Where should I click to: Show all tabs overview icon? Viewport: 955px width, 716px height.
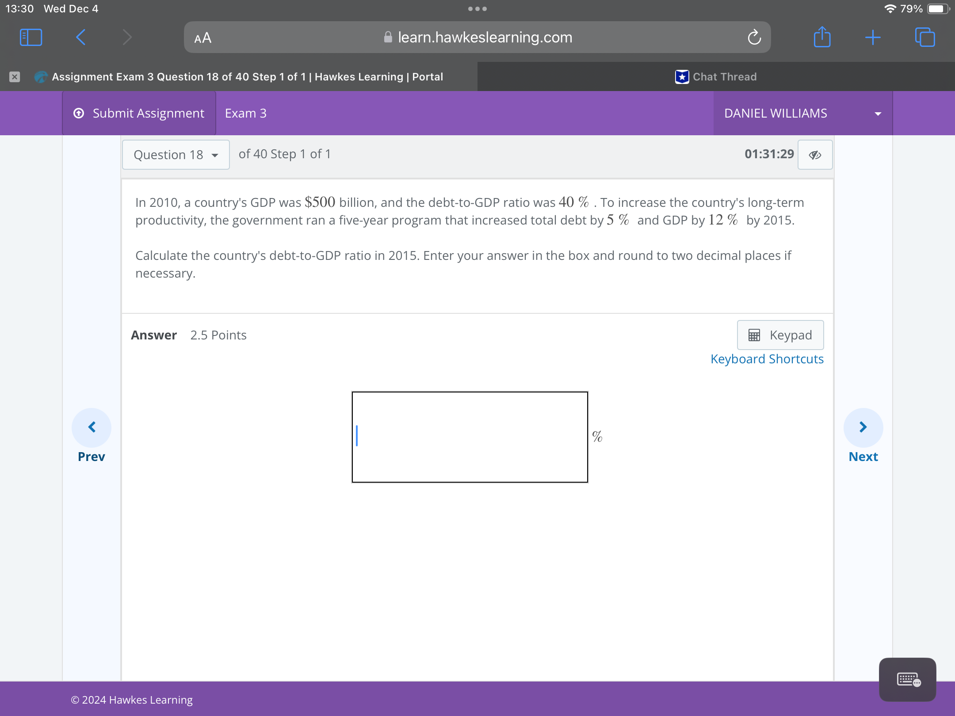click(925, 38)
